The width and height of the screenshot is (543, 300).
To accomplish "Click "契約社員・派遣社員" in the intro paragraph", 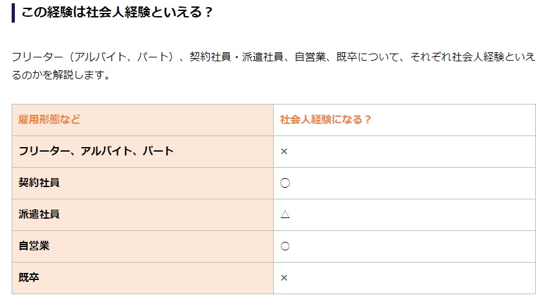I will (237, 57).
